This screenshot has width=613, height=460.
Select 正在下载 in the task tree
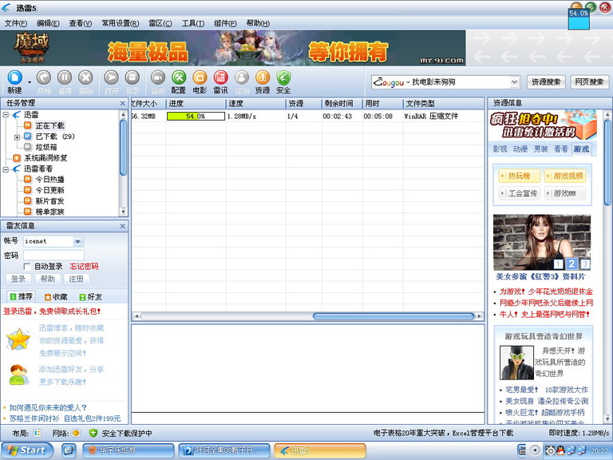coord(49,125)
